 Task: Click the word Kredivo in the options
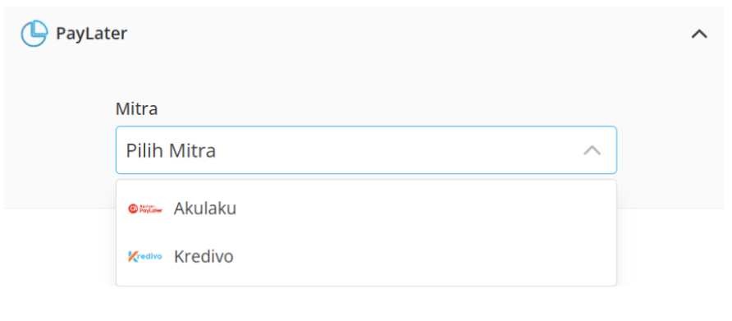204,256
